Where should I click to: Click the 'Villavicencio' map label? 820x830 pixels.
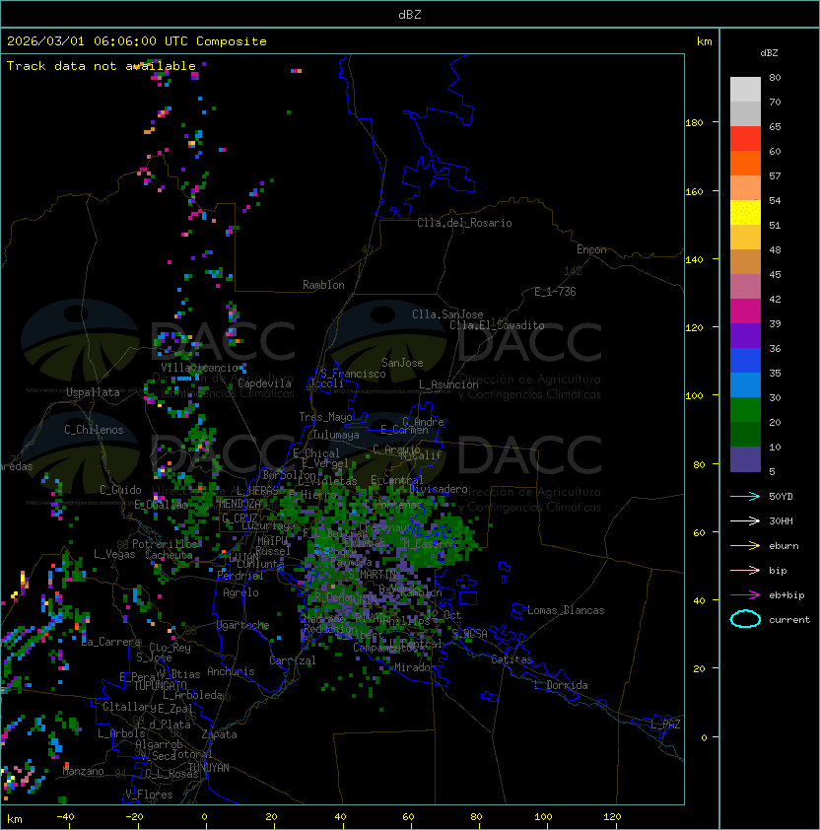(199, 368)
